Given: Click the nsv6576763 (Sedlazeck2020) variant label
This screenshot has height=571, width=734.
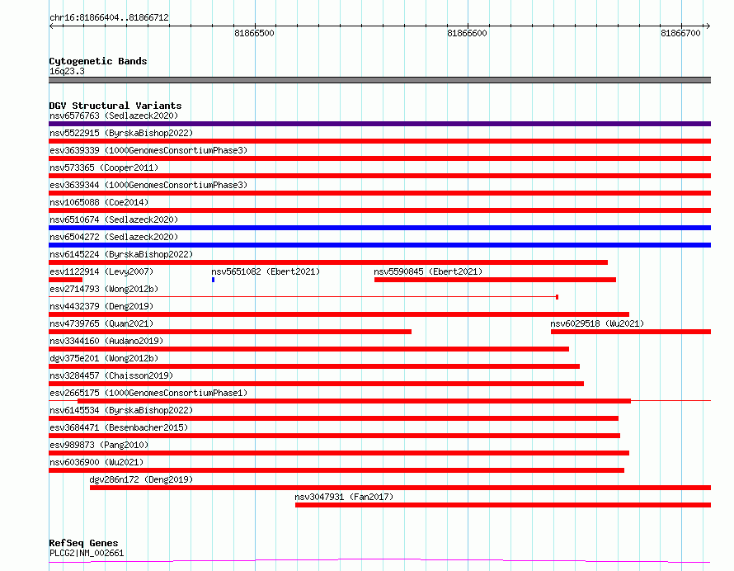Looking at the screenshot, I should 114,116.
